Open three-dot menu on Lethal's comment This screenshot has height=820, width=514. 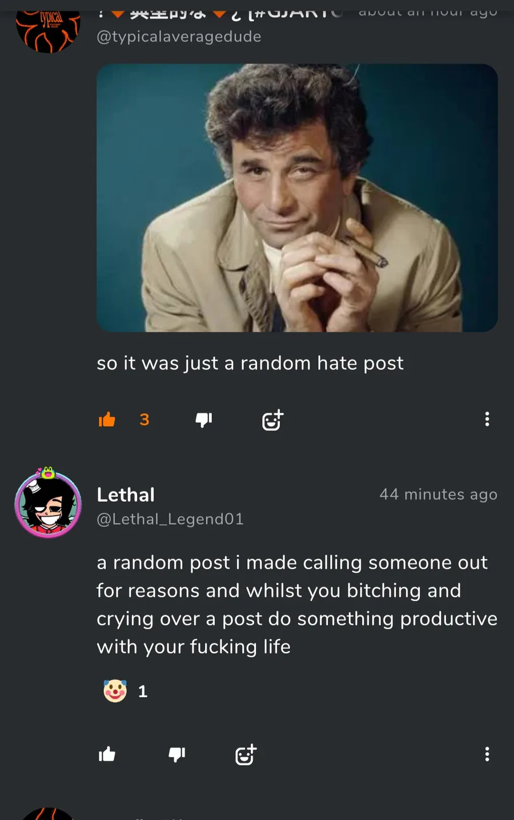tap(487, 754)
